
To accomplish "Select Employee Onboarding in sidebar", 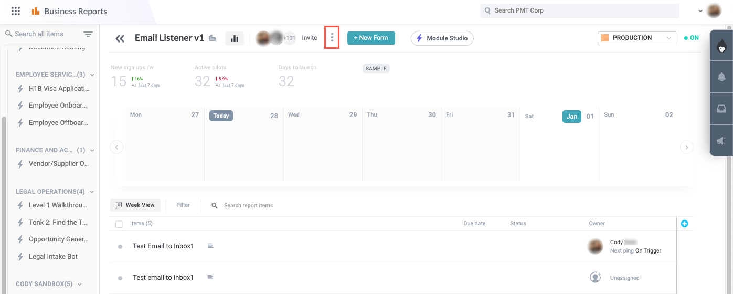I will 58,106.
